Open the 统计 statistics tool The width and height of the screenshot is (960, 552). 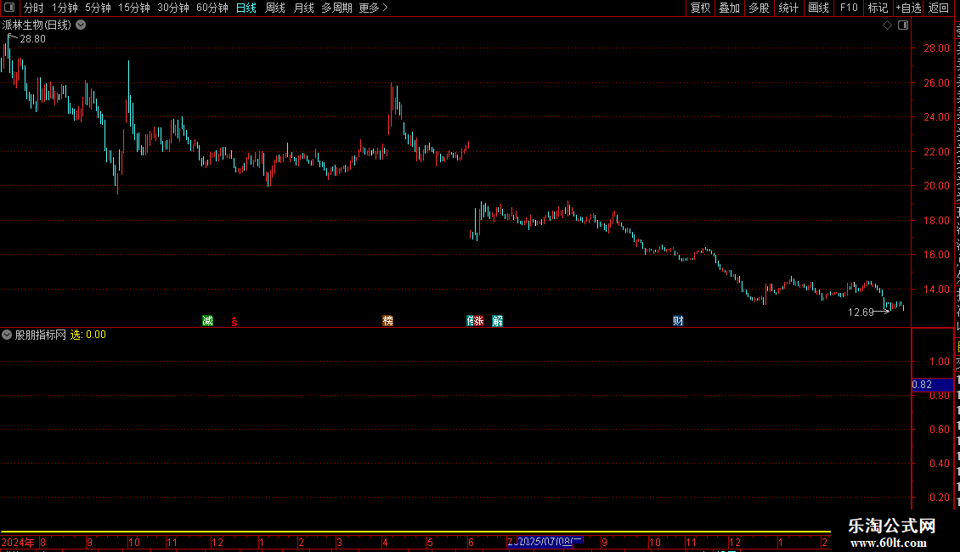[788, 8]
